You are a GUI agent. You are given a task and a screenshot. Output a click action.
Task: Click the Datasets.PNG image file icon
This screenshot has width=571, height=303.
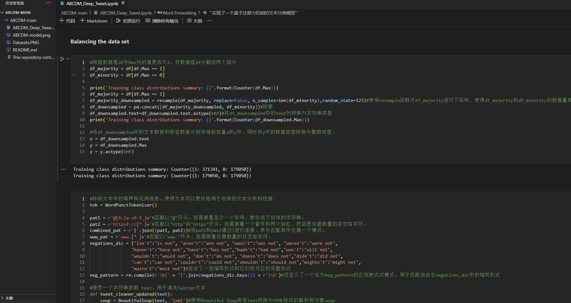pos(9,42)
